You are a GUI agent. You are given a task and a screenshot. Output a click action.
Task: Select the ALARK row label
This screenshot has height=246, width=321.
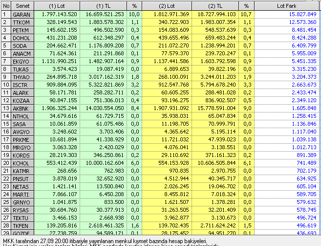coord(22,93)
